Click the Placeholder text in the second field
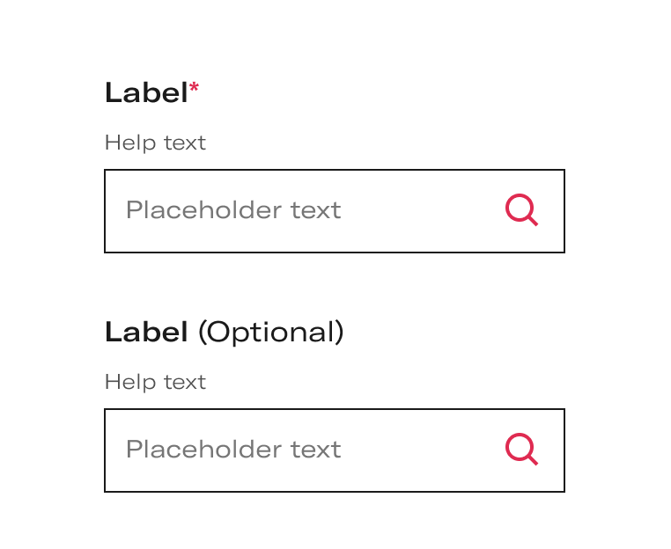Screen dimensions: 671x549 coord(233,450)
